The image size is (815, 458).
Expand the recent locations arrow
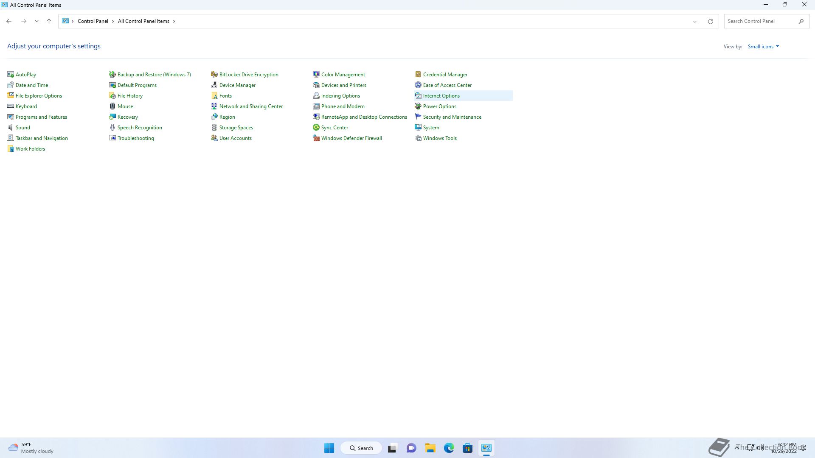click(37, 21)
